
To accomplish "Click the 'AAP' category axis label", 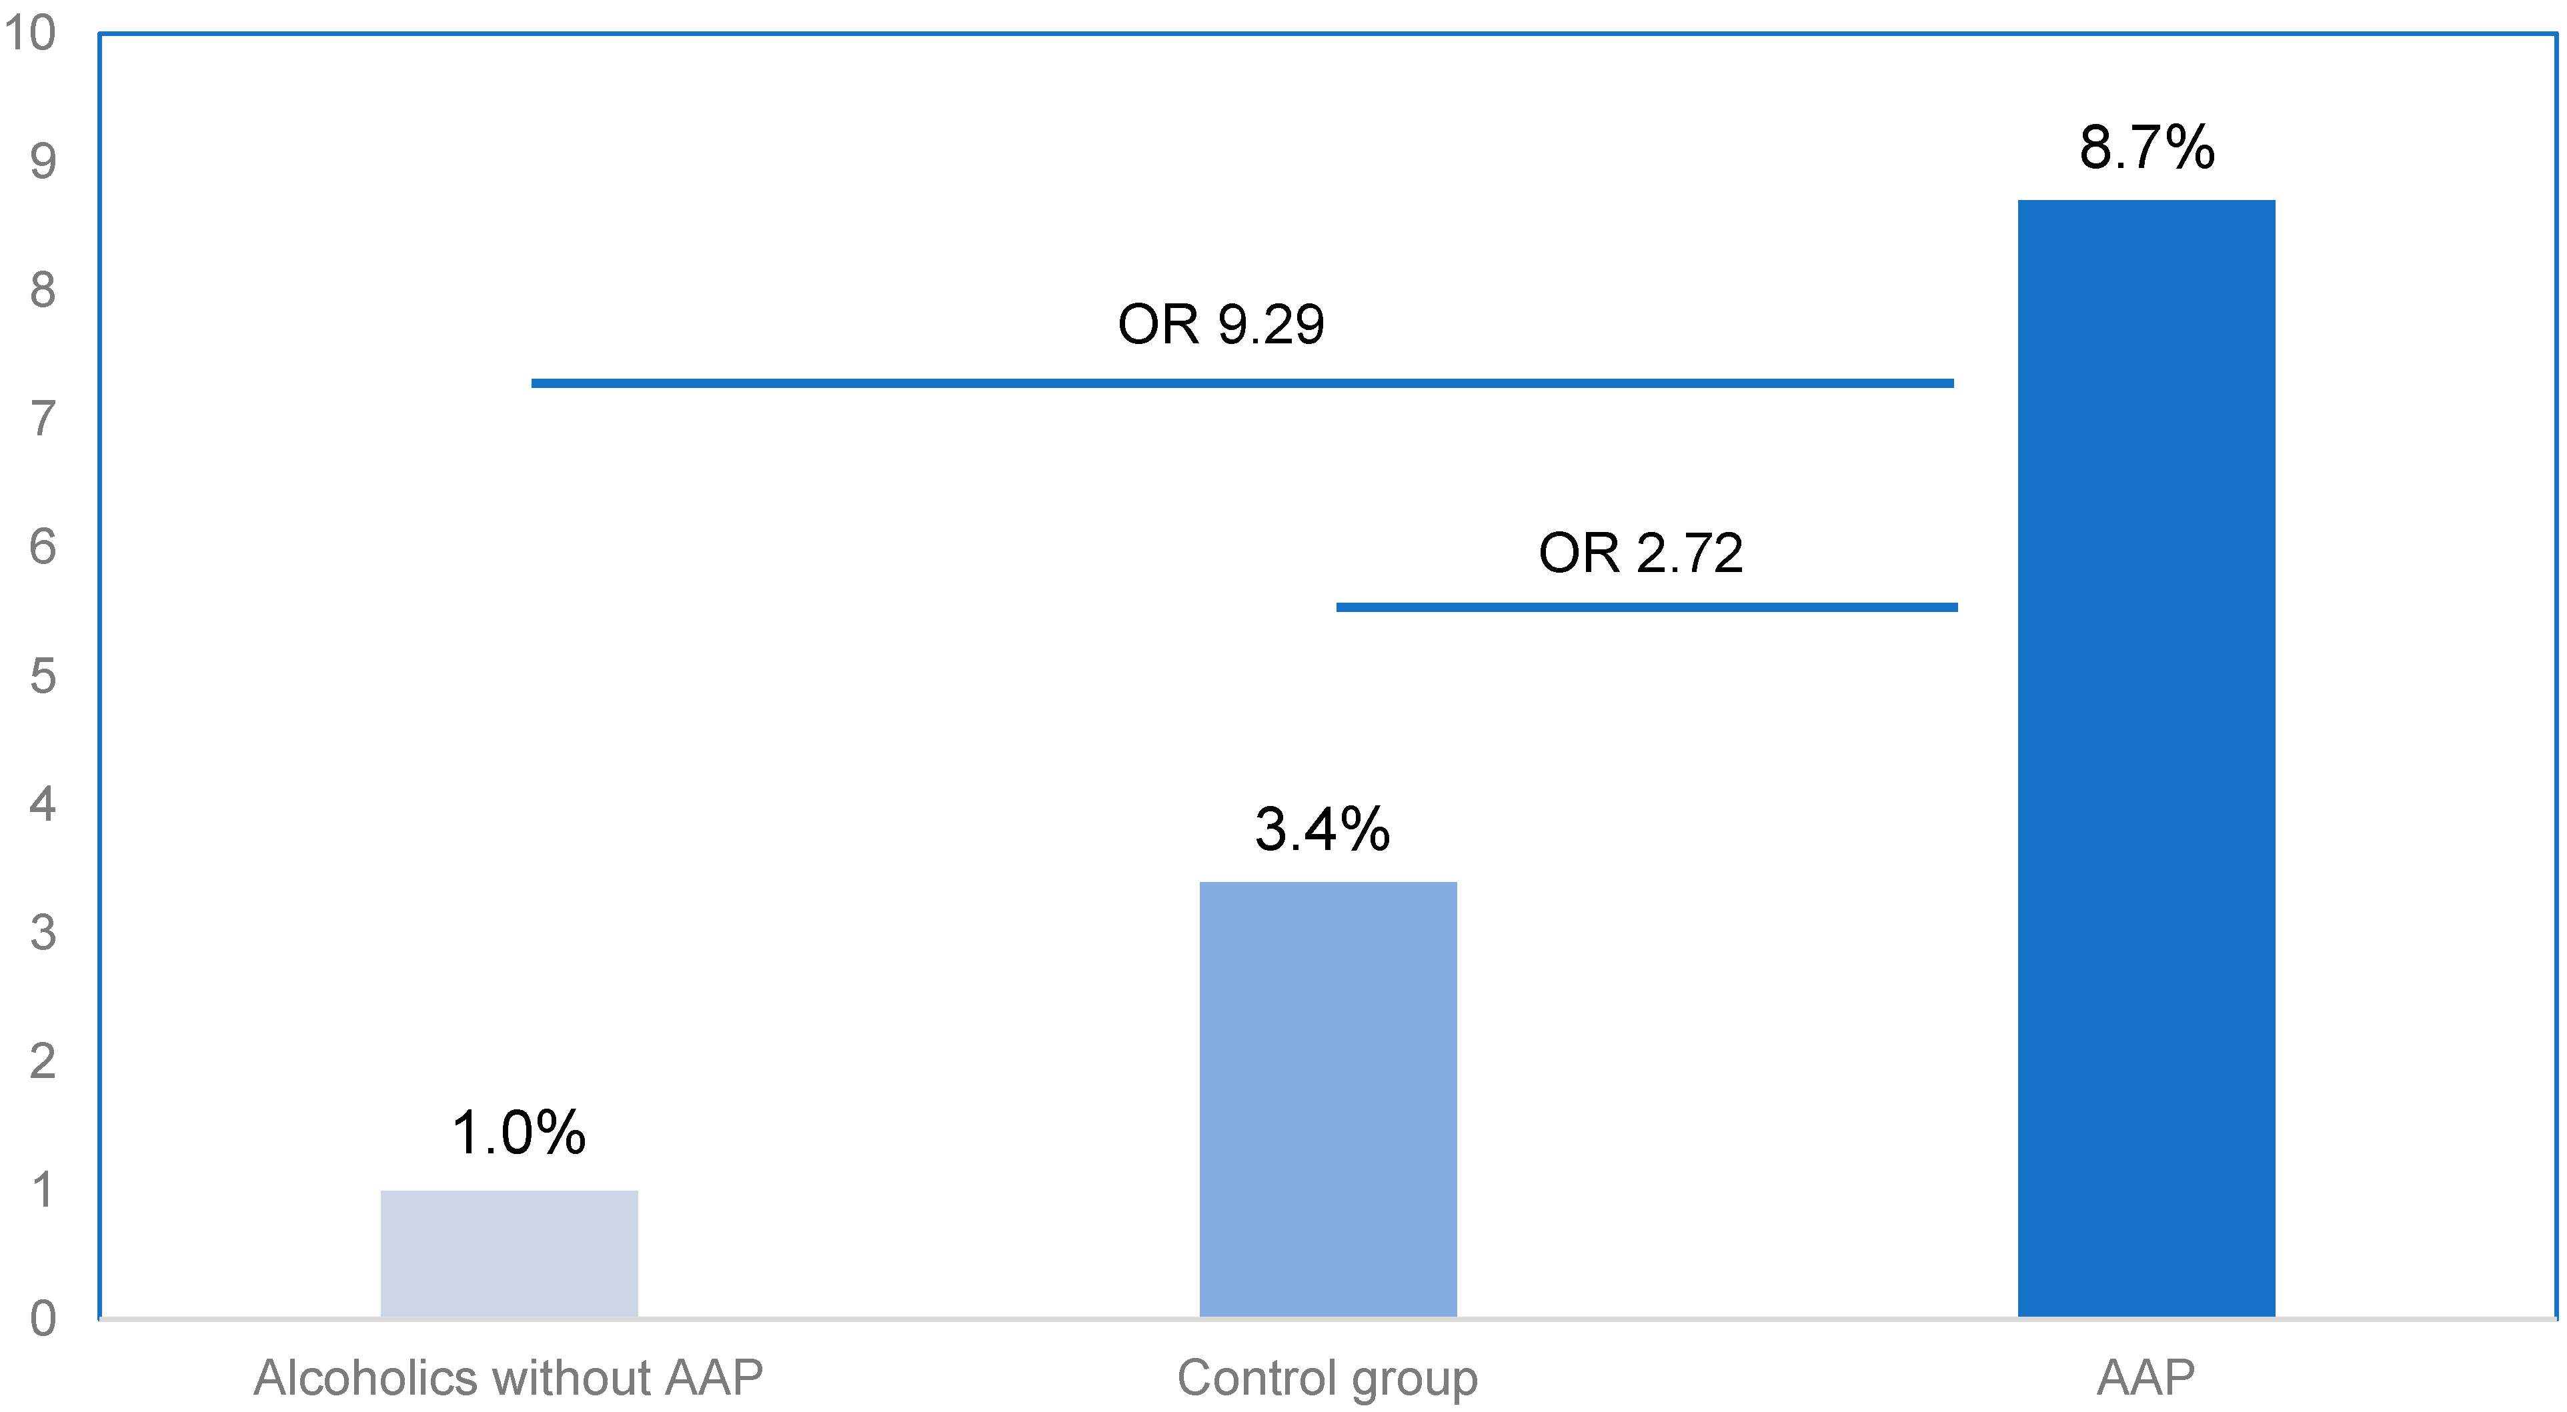I will pos(2146,1378).
